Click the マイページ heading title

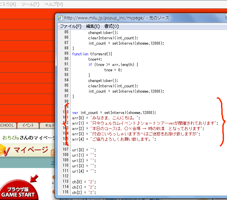pyautogui.click(x=31, y=150)
